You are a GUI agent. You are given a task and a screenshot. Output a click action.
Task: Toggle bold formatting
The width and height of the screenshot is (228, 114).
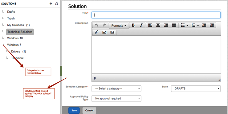click(133, 25)
